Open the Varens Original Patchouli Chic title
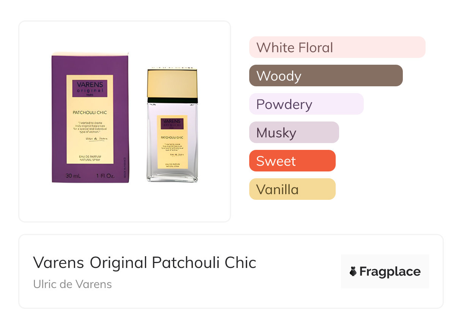 tap(145, 263)
